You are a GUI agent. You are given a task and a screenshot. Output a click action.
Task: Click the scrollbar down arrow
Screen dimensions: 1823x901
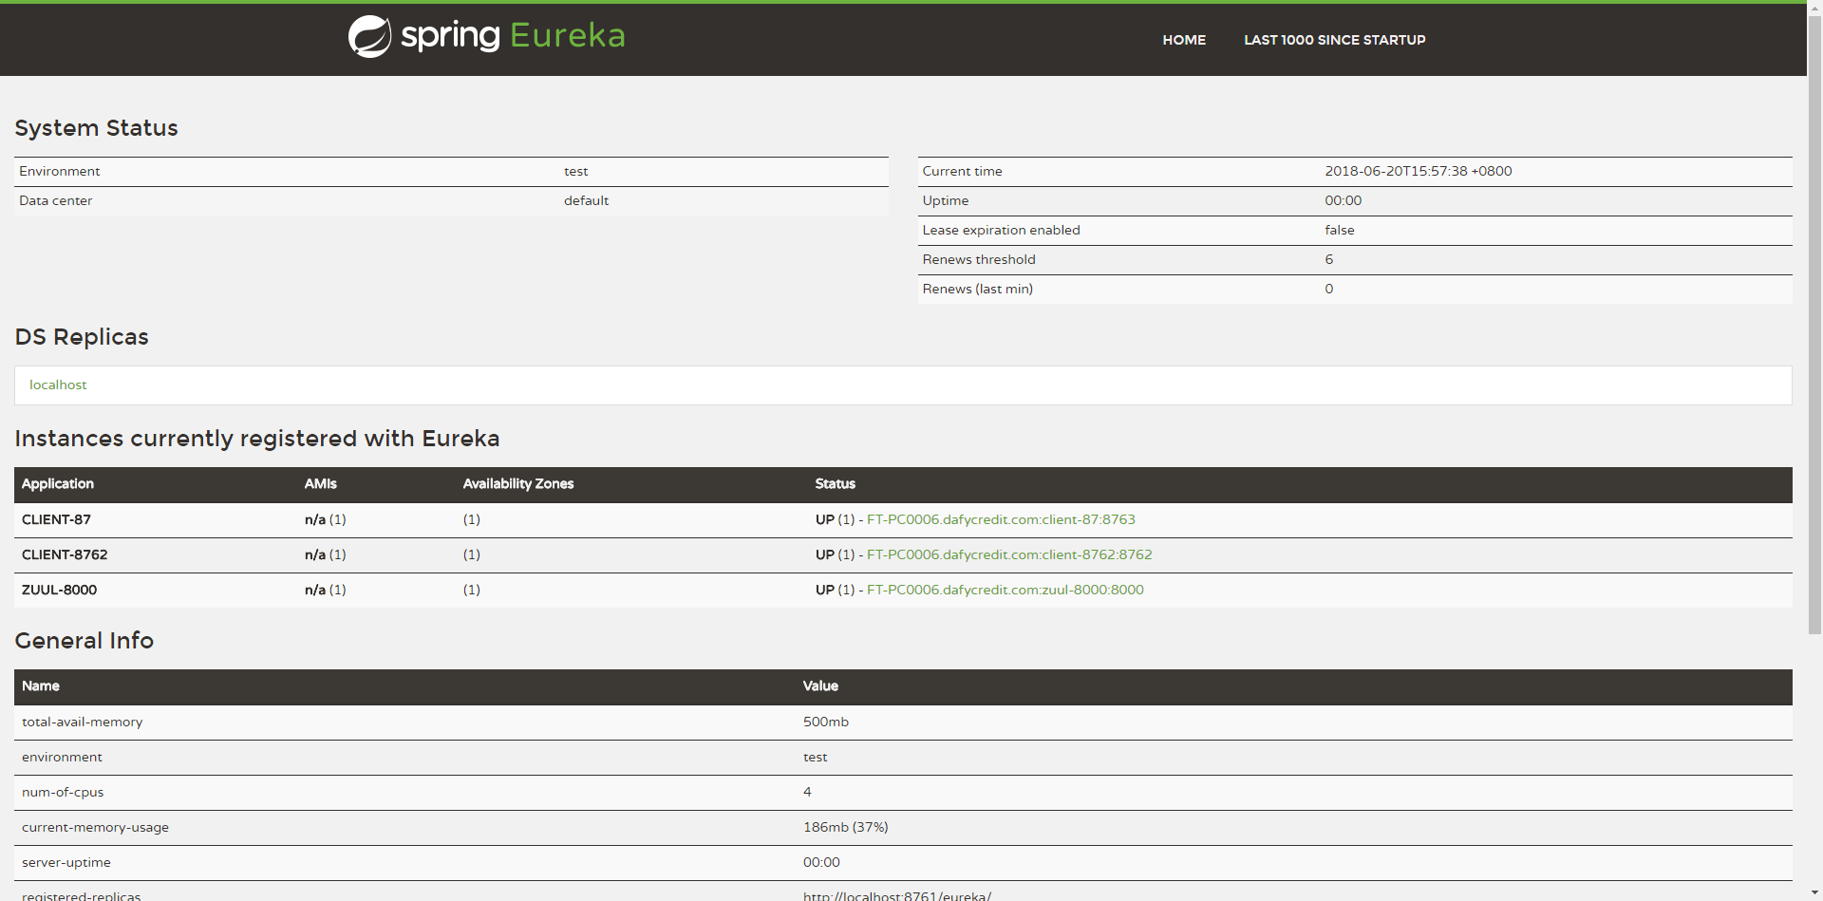coord(1814,893)
